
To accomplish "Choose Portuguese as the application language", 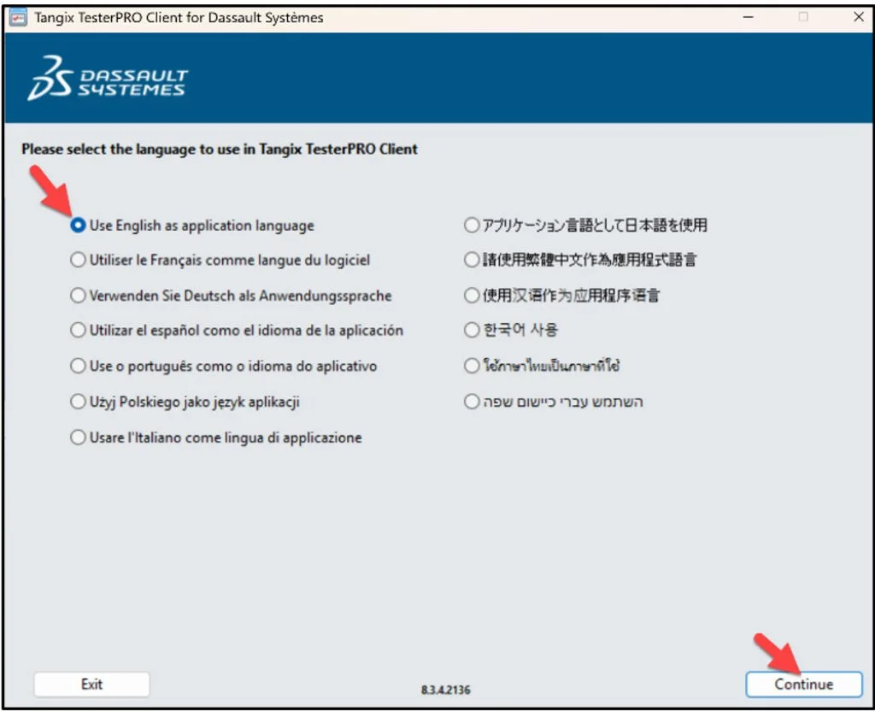I will [x=78, y=366].
